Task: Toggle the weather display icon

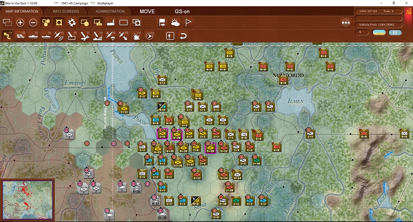Action: pyautogui.click(x=175, y=23)
